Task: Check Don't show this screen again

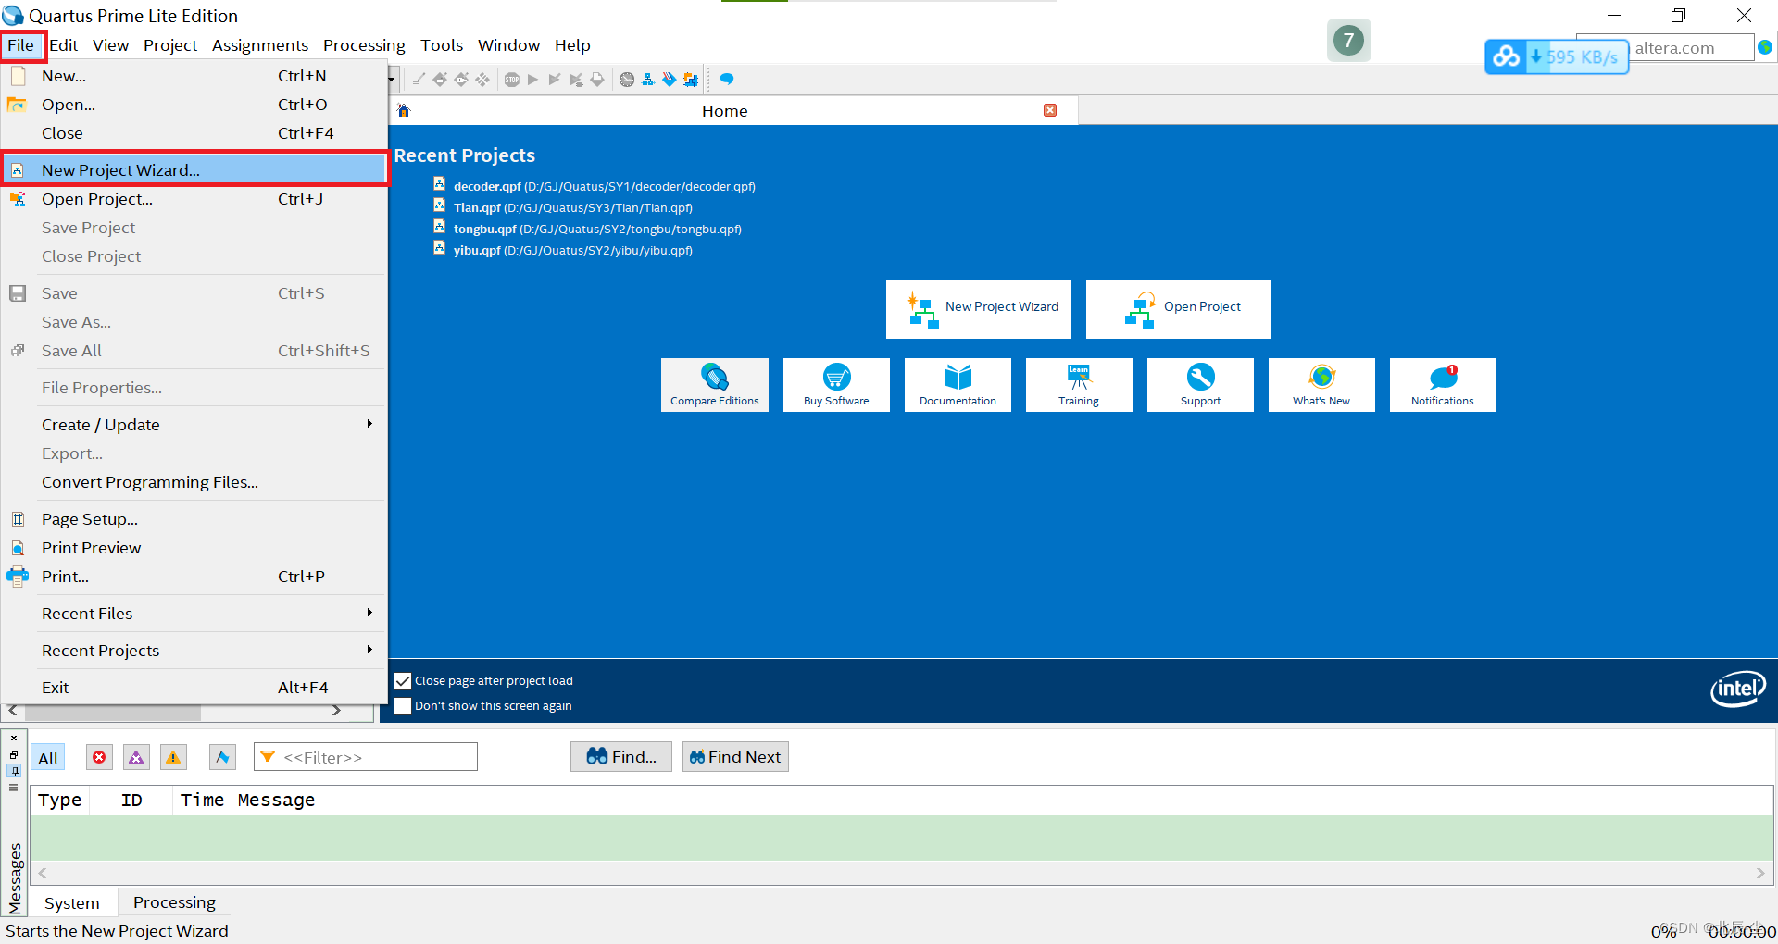Action: 403,706
